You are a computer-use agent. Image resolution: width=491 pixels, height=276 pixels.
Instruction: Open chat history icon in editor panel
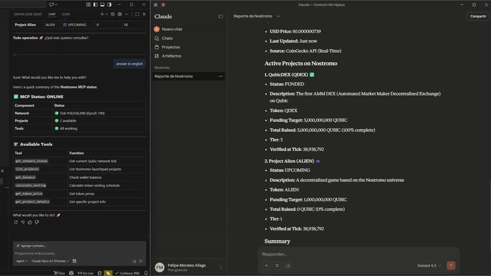point(113,14)
